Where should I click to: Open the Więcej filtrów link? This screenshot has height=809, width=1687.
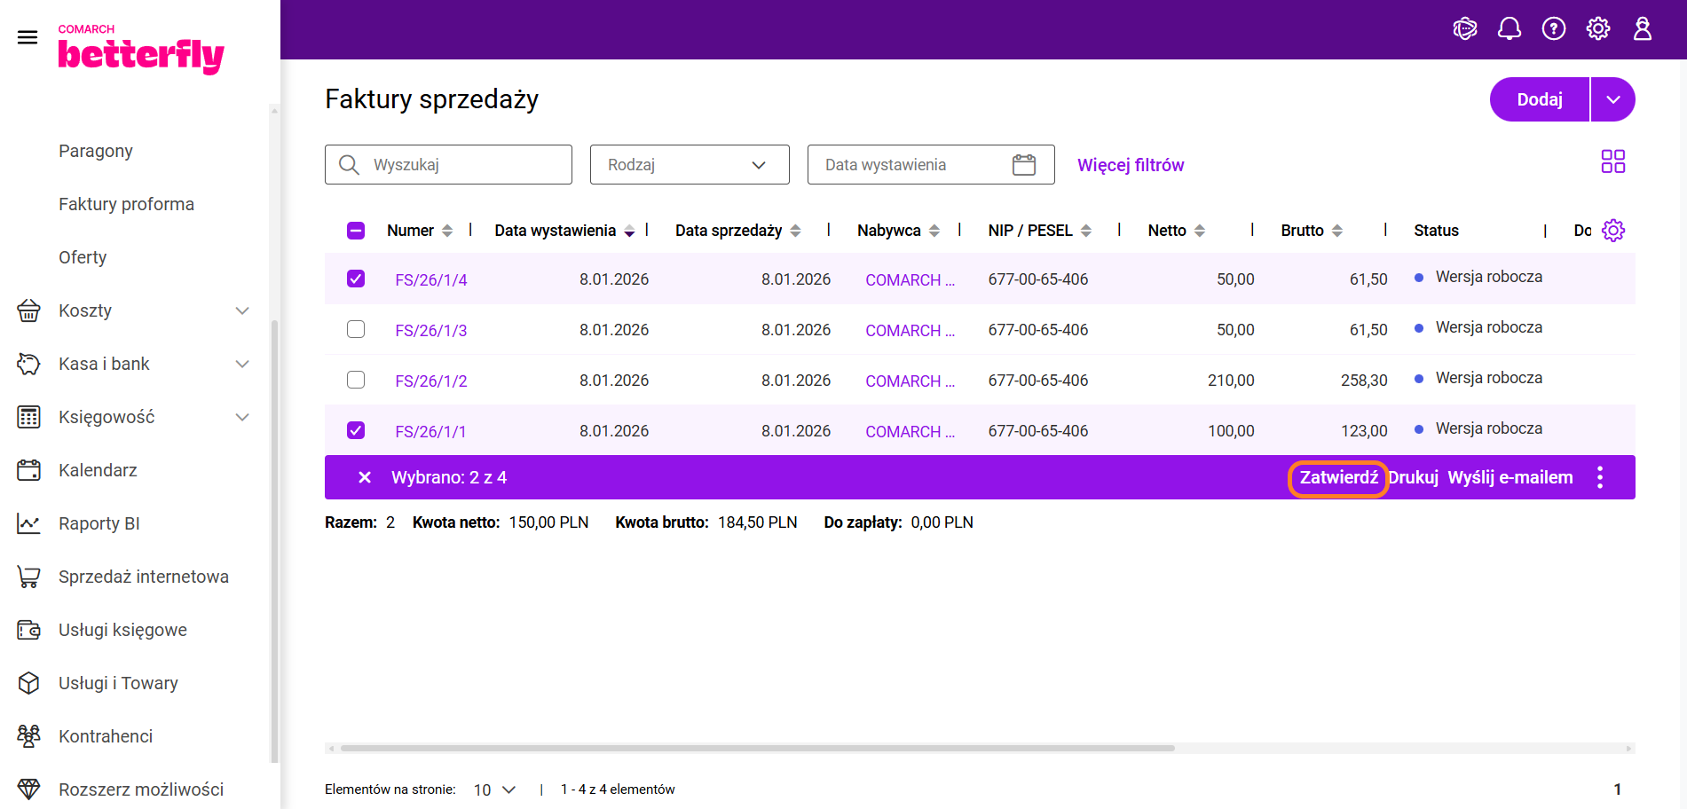[x=1130, y=165]
